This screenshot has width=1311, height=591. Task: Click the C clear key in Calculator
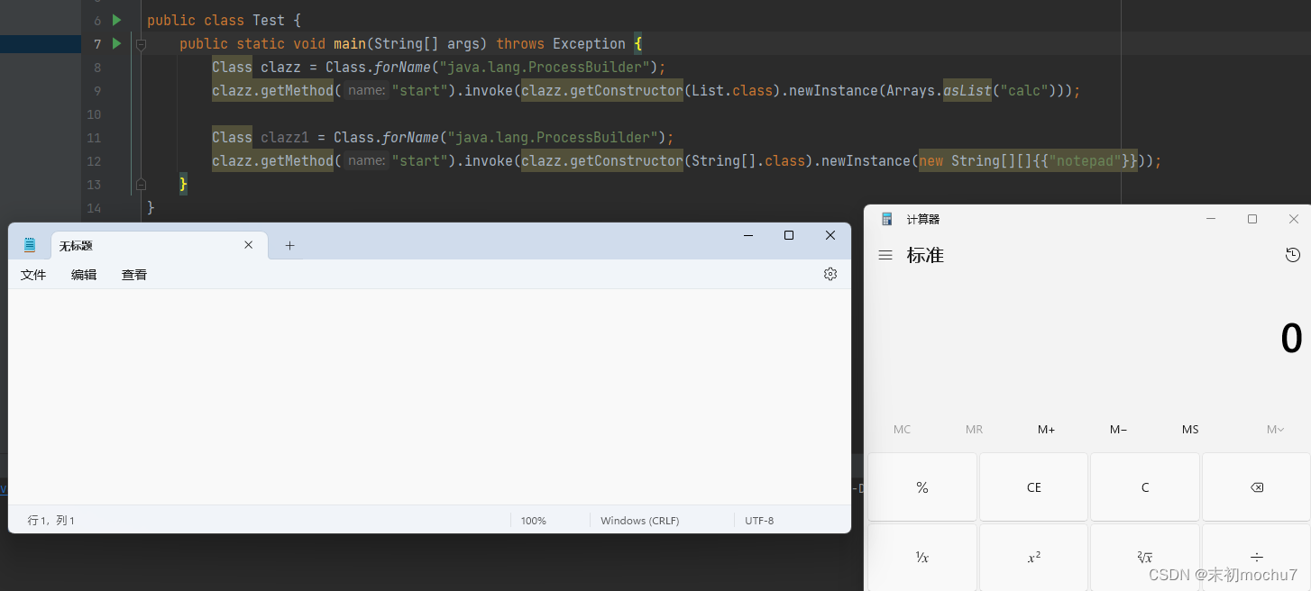click(1145, 487)
